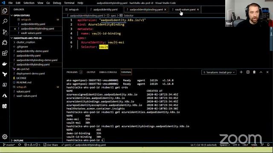Open README.md in explorer
273x153 pixels.
24,82
